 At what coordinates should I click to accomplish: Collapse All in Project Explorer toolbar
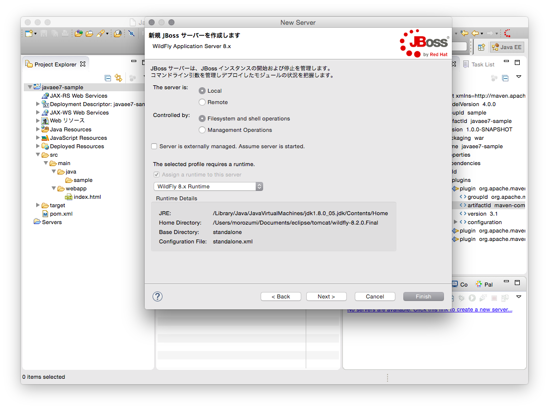click(x=108, y=77)
